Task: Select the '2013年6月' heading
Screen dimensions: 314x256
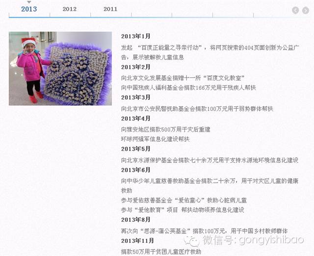Action: pos(135,170)
